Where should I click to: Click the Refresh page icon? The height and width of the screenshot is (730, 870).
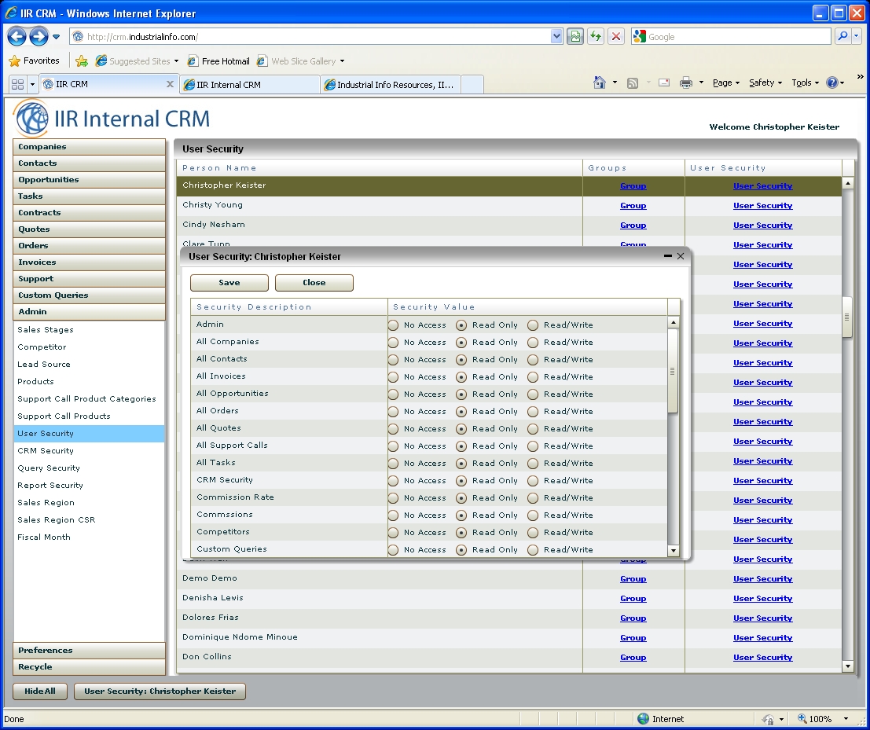[x=596, y=36]
